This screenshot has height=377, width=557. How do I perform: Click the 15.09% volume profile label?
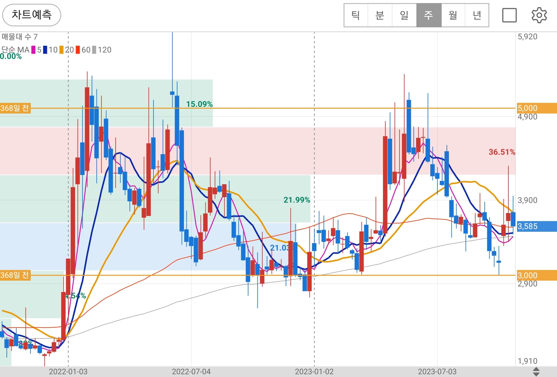[199, 104]
